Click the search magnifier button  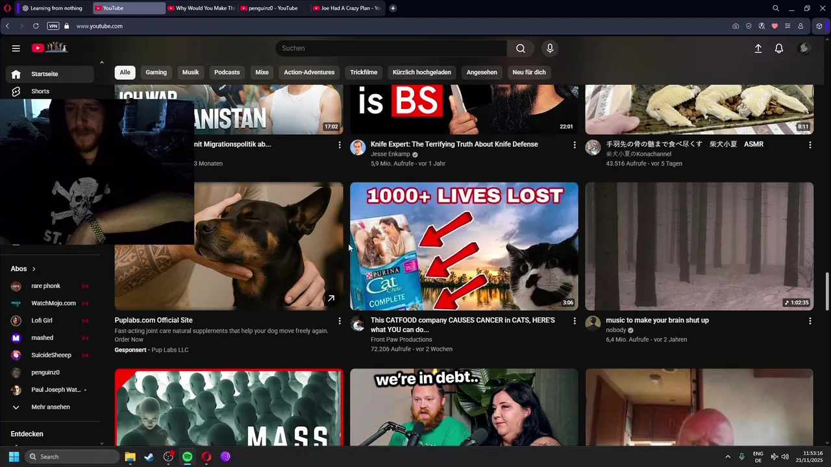(x=521, y=48)
